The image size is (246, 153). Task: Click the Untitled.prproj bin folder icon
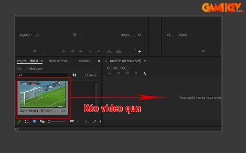point(19,69)
